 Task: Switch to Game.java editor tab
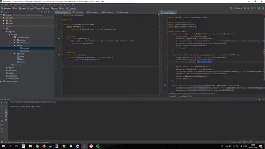tap(123, 12)
